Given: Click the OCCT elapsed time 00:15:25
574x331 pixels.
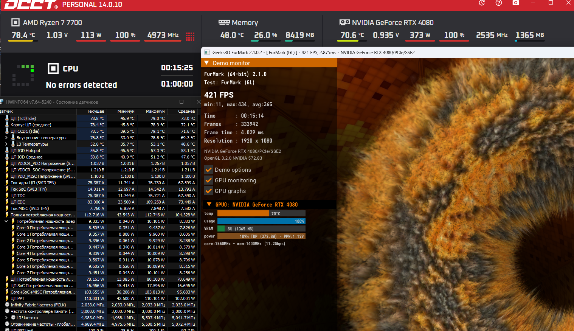Looking at the screenshot, I should [177, 68].
